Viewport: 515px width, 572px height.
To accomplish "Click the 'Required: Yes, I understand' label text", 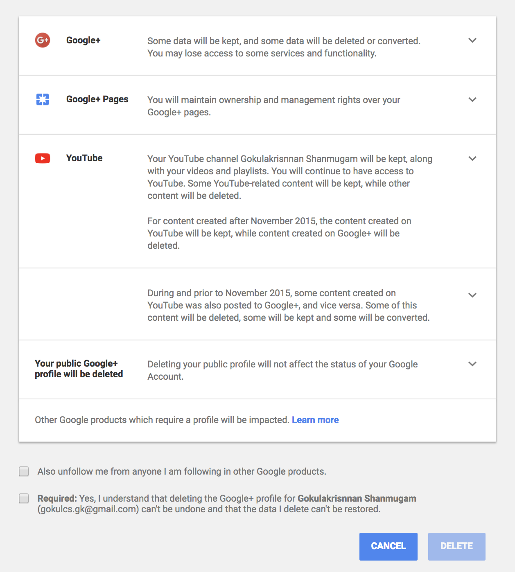I will coord(227,504).
